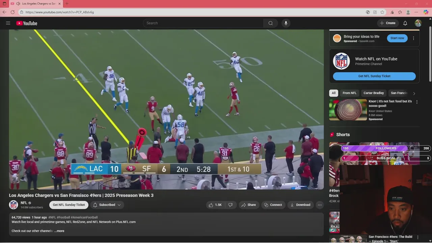Click the #Football hashtag link
432x243 pixels.
click(x=63, y=217)
